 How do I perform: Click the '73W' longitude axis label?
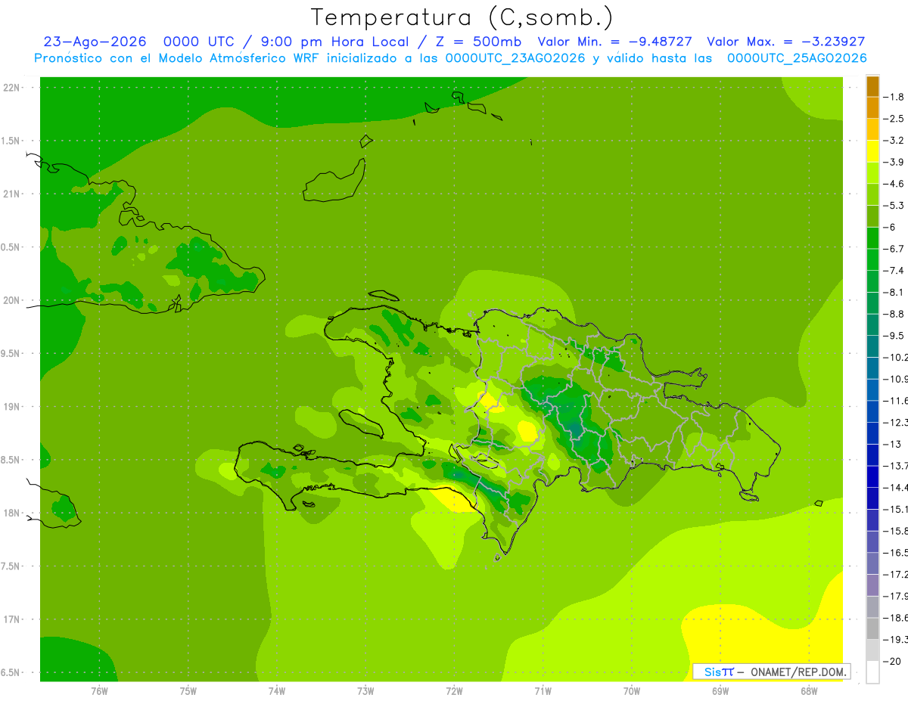click(365, 691)
